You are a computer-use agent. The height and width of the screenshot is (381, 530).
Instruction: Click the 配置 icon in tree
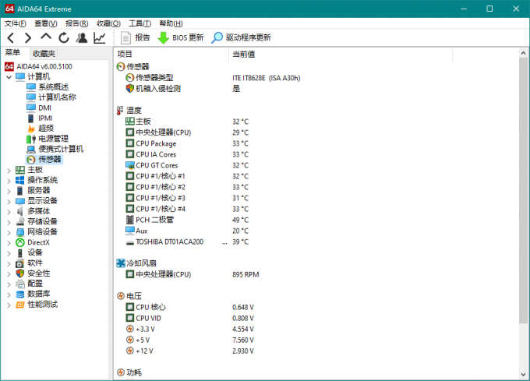click(20, 284)
